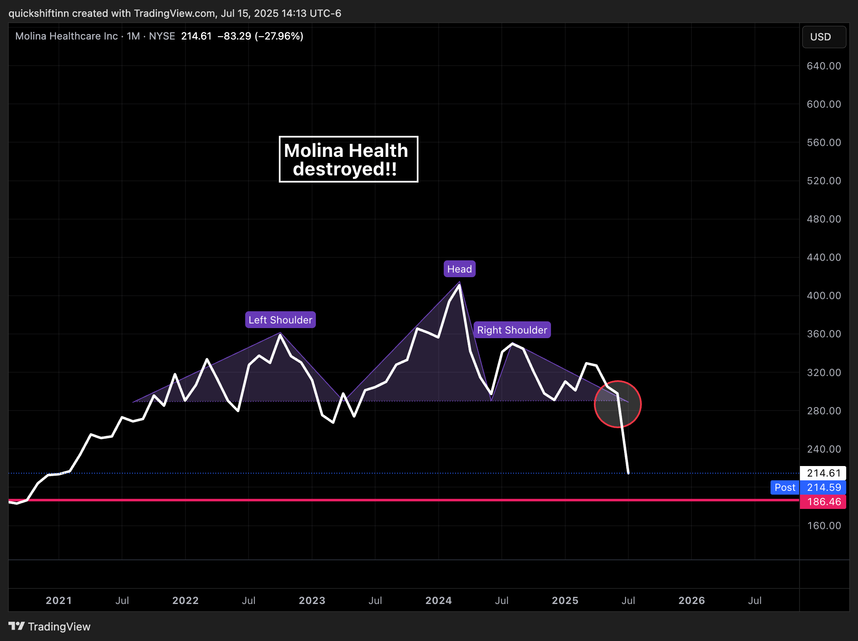Click the TradingView wordmark at bottom
Viewport: 858px width, 641px height.
[59, 627]
